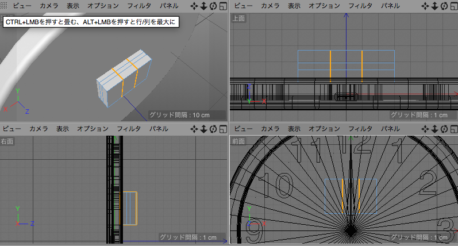Click the rotate icon in 右面 viewport
The height and width of the screenshot is (246, 458).
[213, 129]
